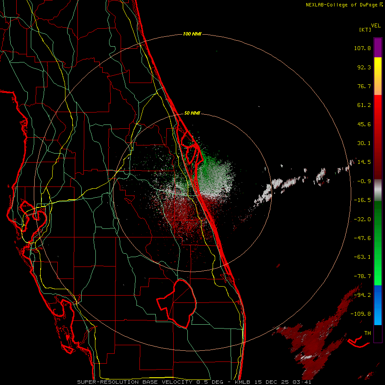
Task: Click the -47.6 velocity scale value
Action: click(x=362, y=238)
